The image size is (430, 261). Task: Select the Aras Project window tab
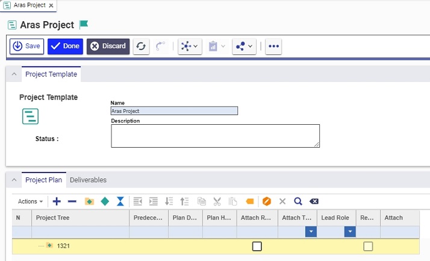(x=28, y=5)
